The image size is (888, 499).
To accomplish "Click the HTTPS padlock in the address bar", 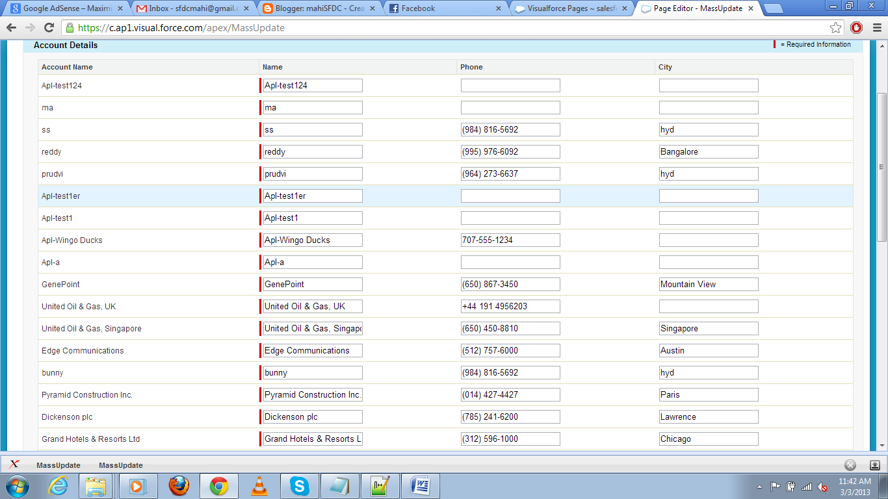I will 69,28.
